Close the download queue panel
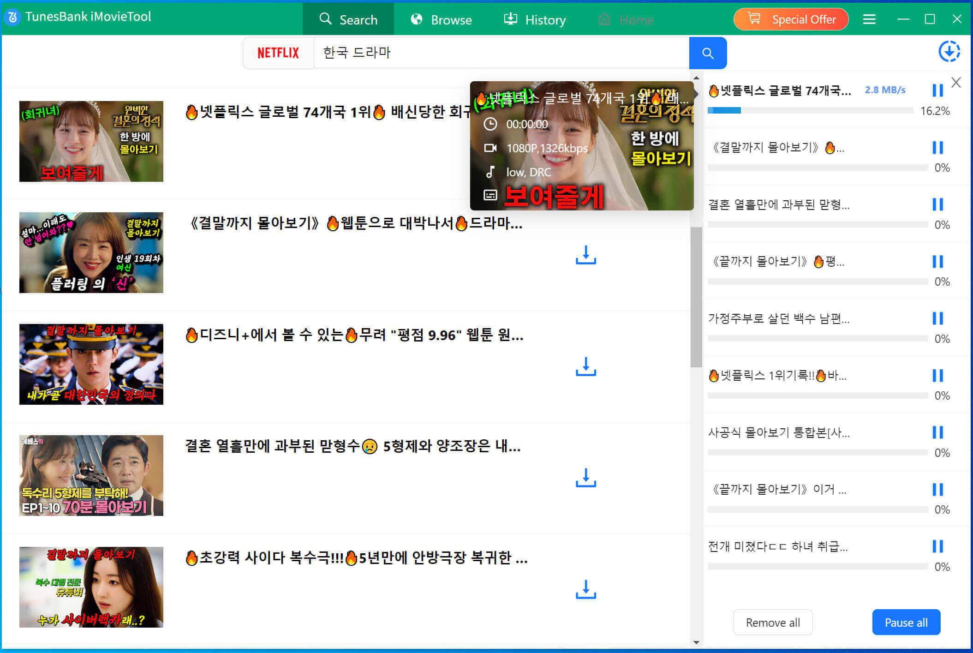The height and width of the screenshot is (653, 973). tap(956, 83)
